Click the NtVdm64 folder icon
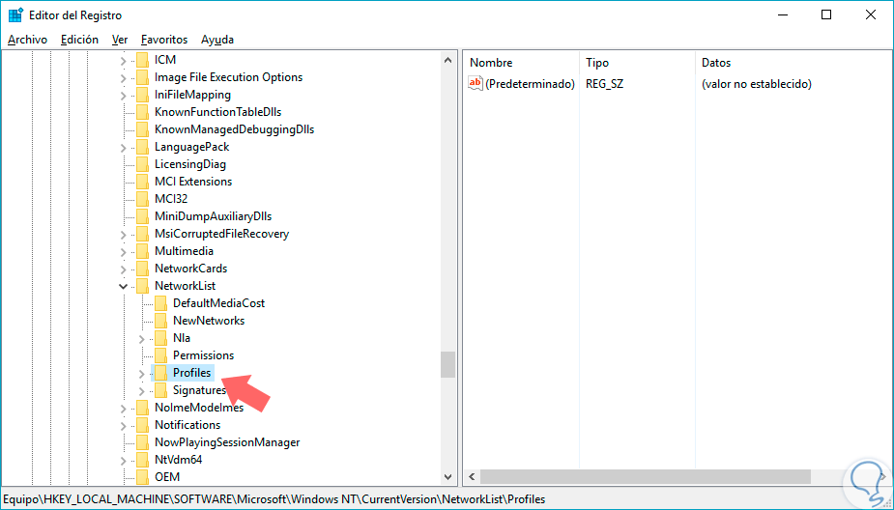Viewport: 894px width, 510px height. [x=142, y=460]
